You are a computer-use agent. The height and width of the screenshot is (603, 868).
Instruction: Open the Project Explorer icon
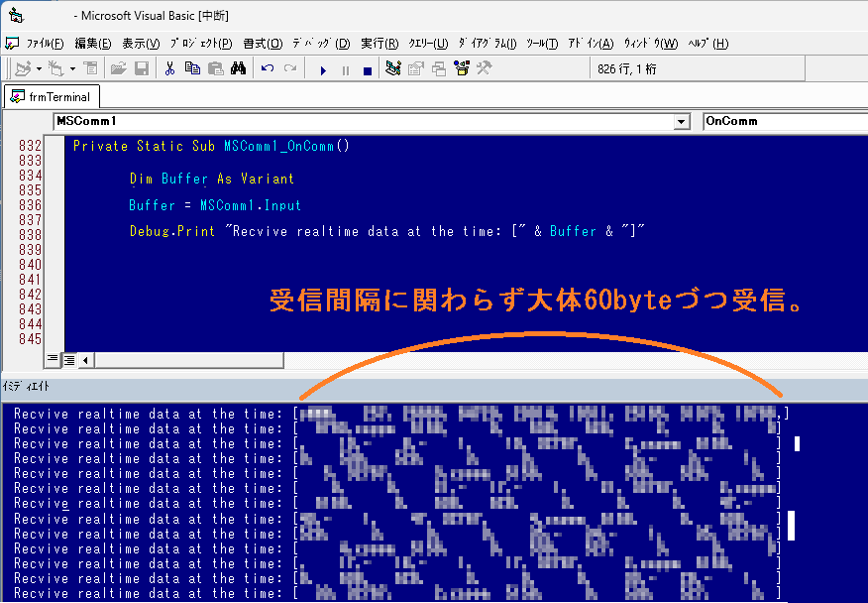pyautogui.click(x=393, y=69)
